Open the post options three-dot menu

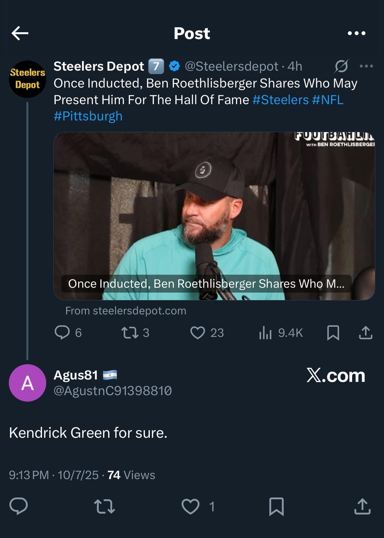point(356,33)
